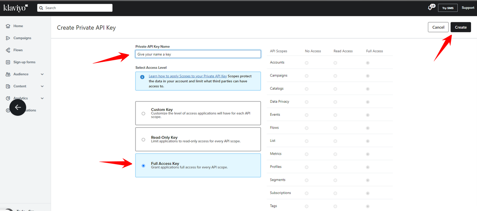Set Profiles scope to Read Access
The image size is (477, 211).
tap(335, 167)
